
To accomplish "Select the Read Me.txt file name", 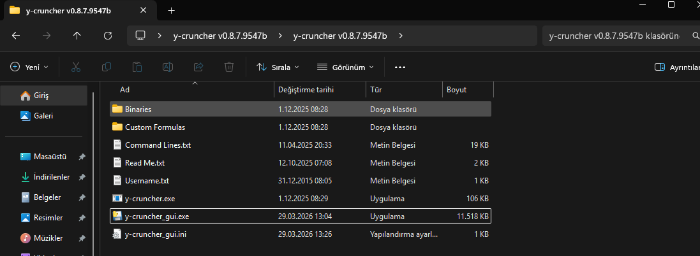I will 145,163.
